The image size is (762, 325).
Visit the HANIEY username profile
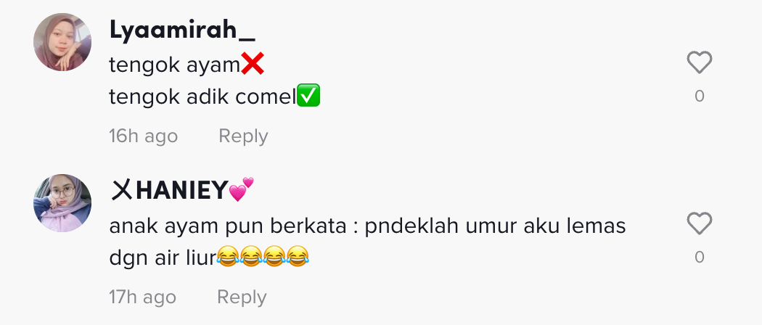pos(182,190)
